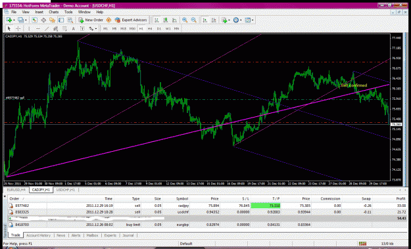
Task: Switch chart to bar chart style
Action: (157, 20)
